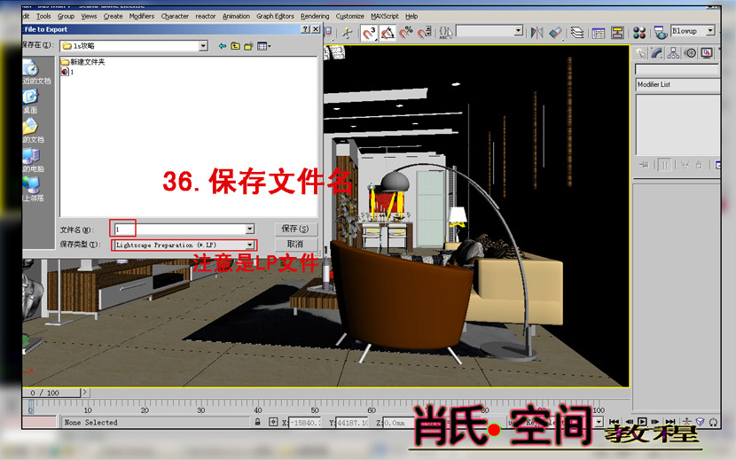The width and height of the screenshot is (736, 460).
Task: Open the Schematic View icon
Action: point(617,33)
